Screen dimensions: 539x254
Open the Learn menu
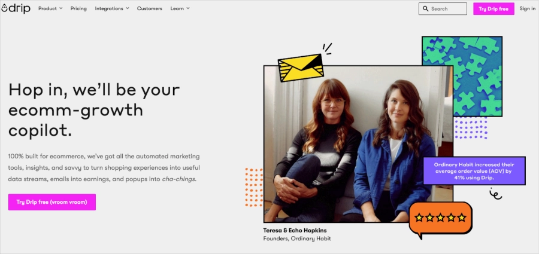(180, 8)
